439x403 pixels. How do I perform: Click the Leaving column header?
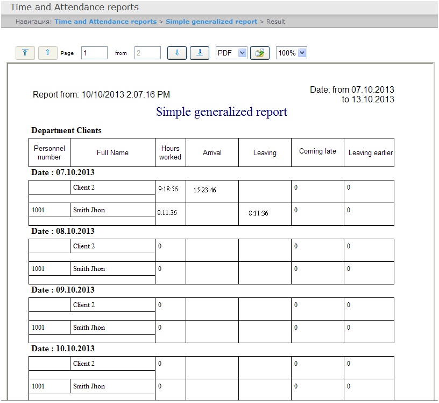[265, 152]
